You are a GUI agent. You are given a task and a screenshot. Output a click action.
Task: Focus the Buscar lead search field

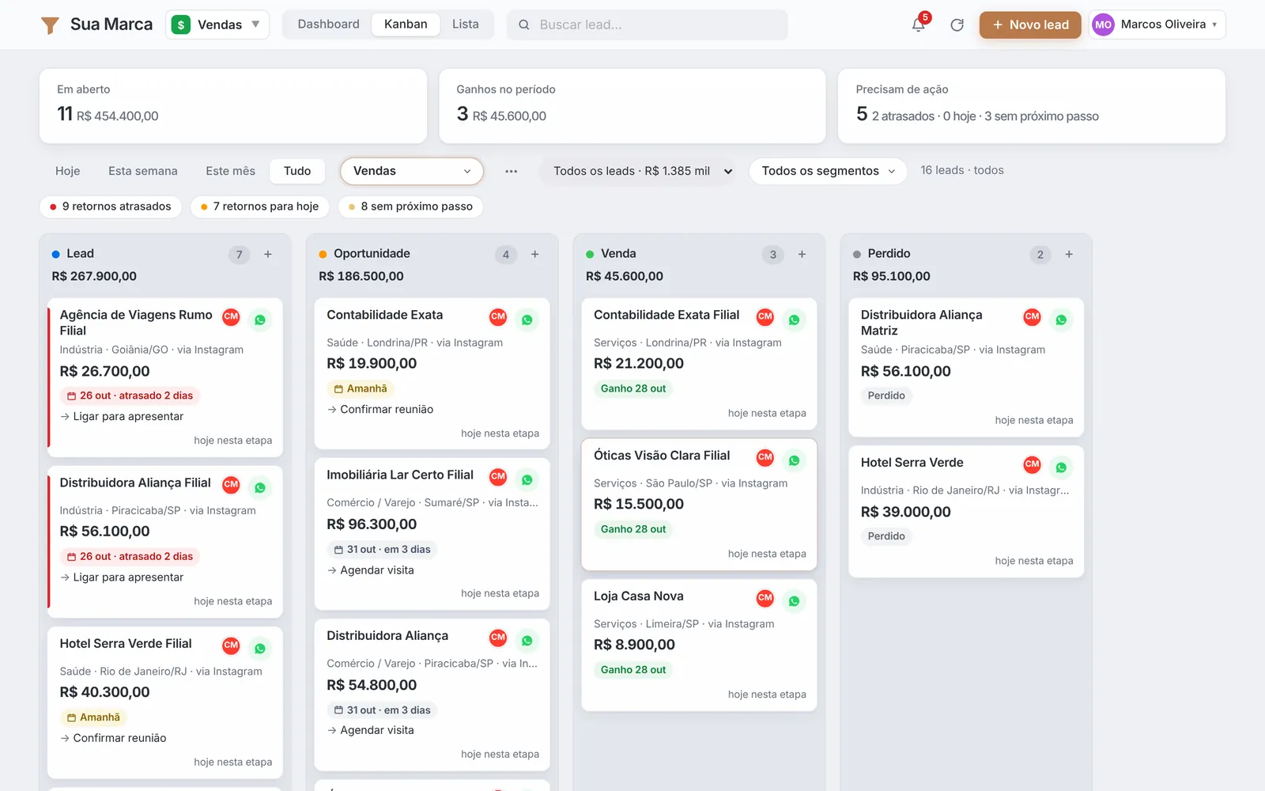pyautogui.click(x=647, y=25)
